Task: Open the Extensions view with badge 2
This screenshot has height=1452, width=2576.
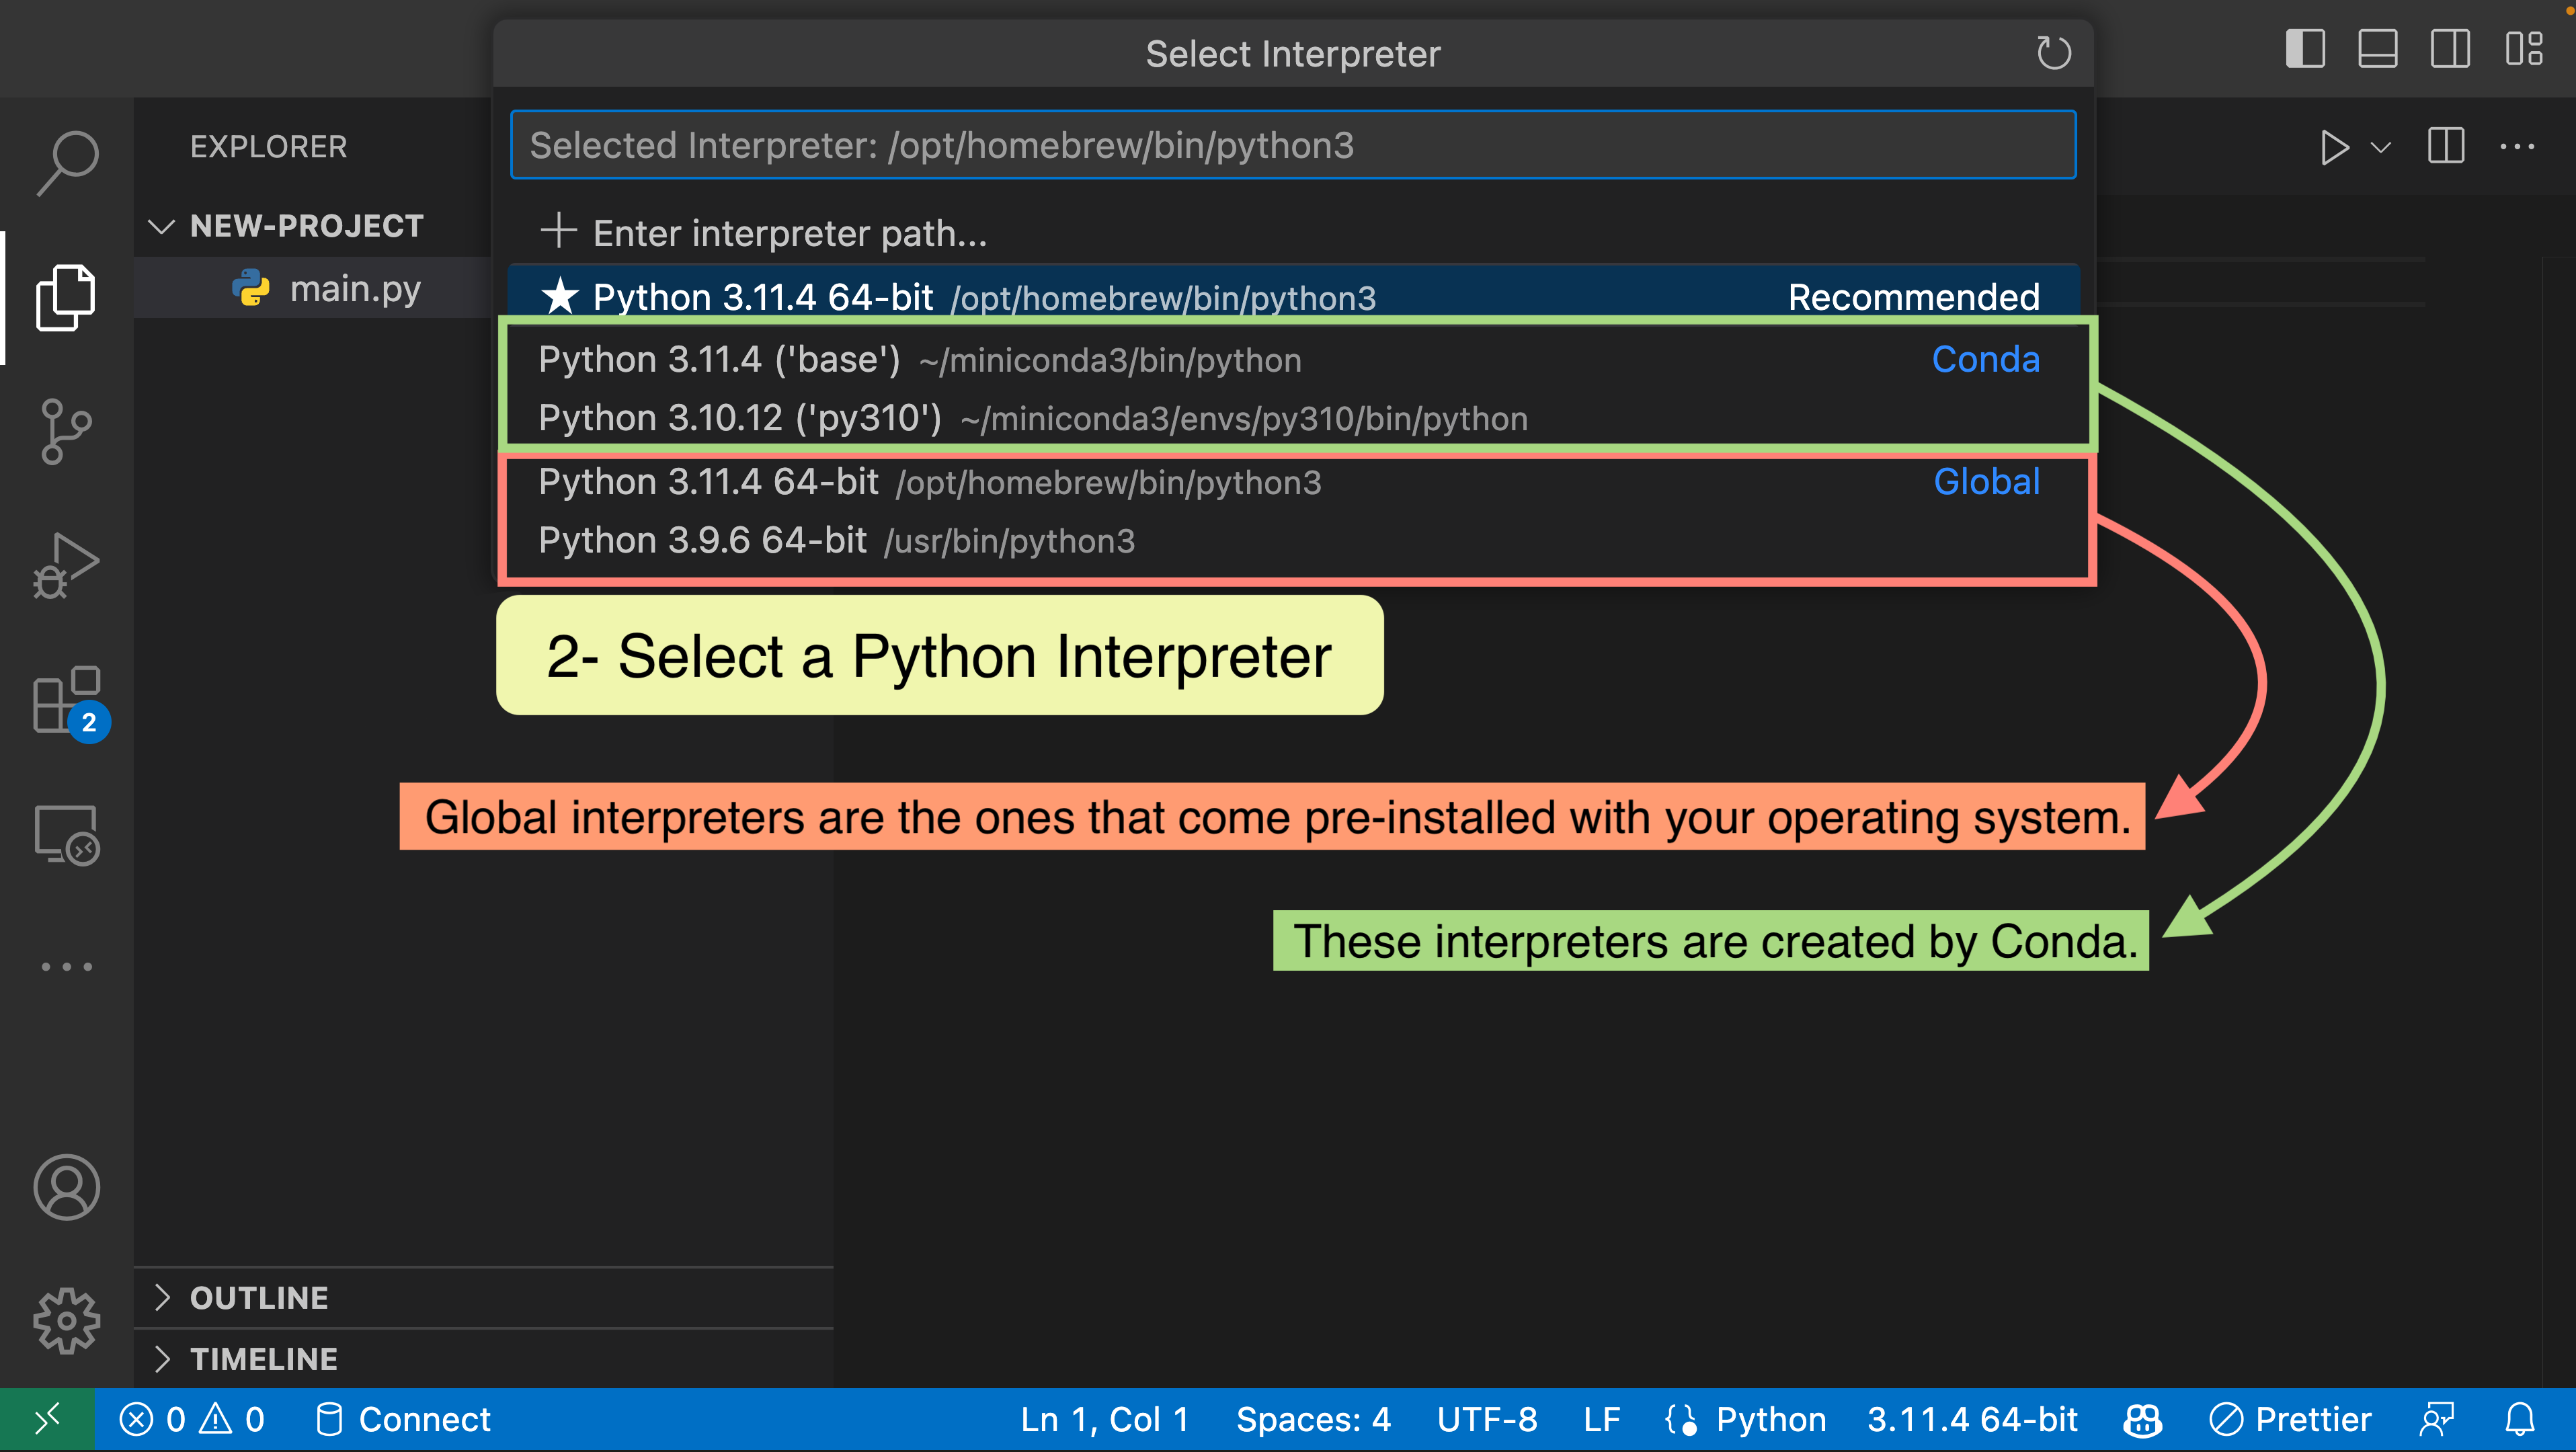Action: coord(67,701)
